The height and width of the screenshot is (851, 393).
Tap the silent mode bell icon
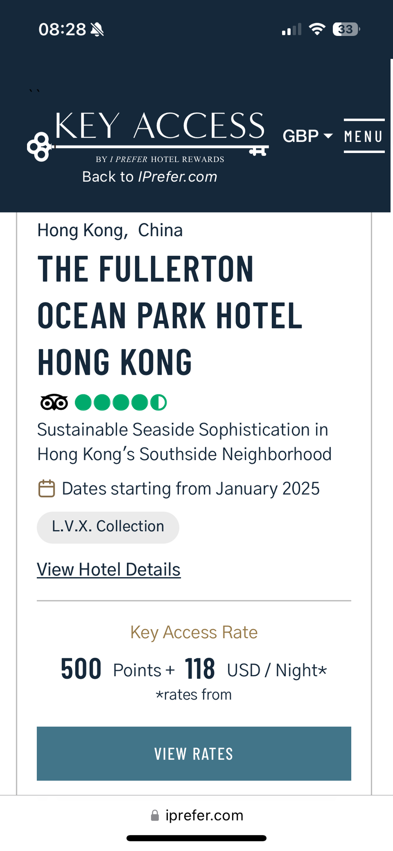[97, 29]
